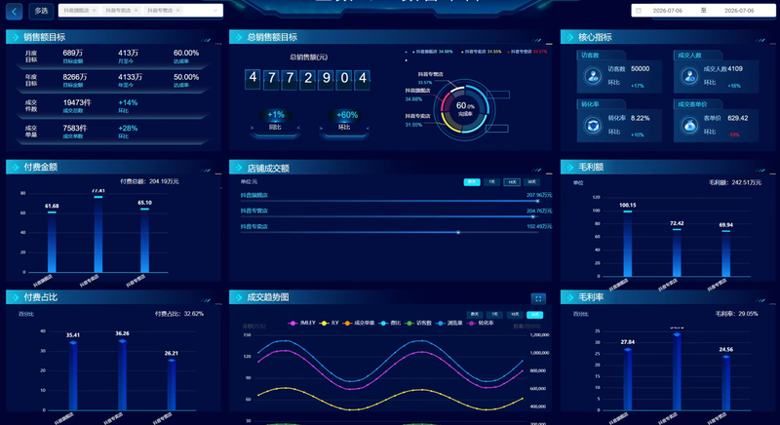Click the tallest bar in 毛利额 chart
The height and width of the screenshot is (425, 780).
[627, 244]
